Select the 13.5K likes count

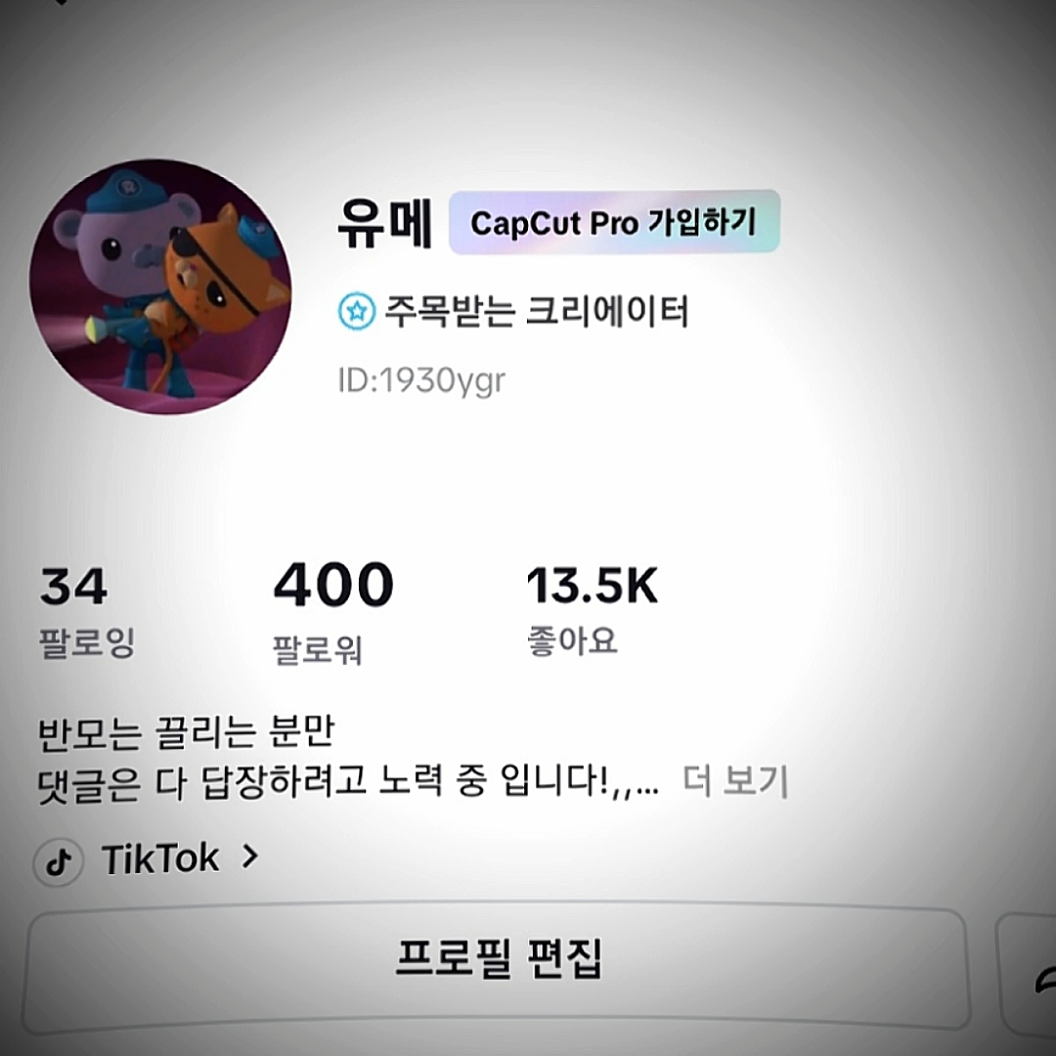[x=592, y=586]
